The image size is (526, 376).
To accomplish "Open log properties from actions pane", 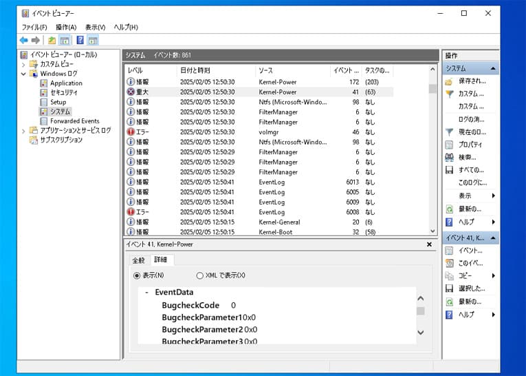I will pos(449,145).
